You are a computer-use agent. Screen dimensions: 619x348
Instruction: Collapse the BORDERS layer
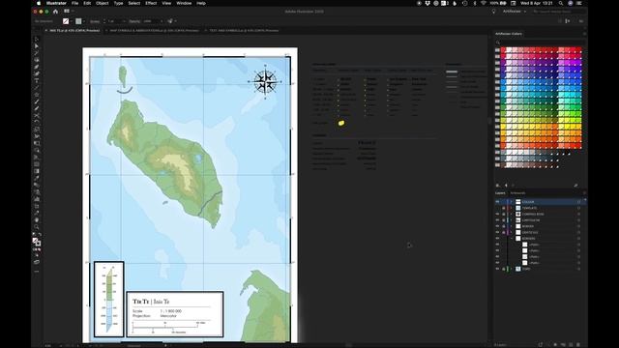point(512,239)
